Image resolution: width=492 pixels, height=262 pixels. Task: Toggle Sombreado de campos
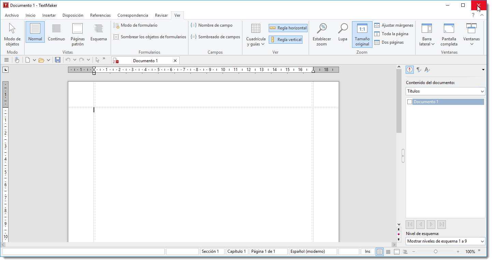click(x=215, y=37)
